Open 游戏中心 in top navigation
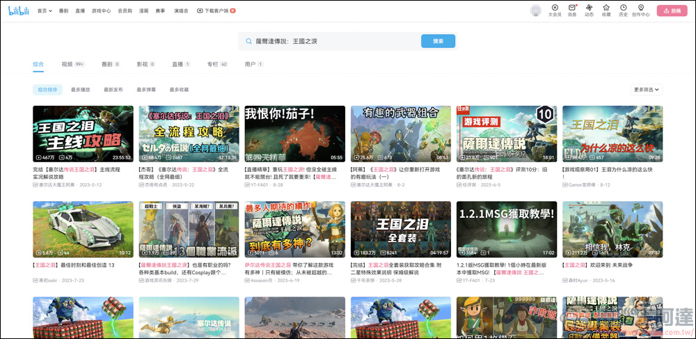The height and width of the screenshot is (339, 696). click(101, 10)
